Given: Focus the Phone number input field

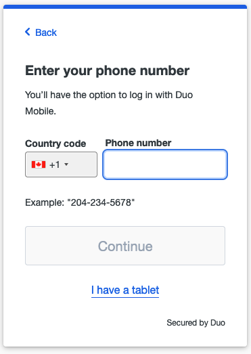Looking at the screenshot, I should [165, 164].
